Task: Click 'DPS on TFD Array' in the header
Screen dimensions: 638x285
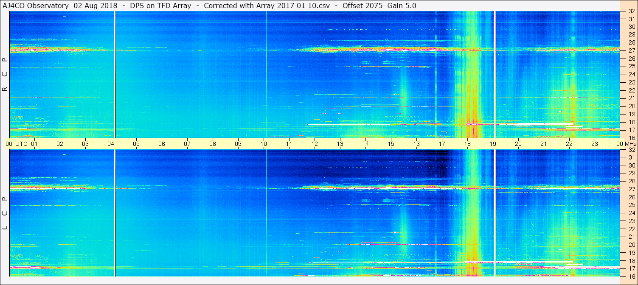Action: [161, 6]
